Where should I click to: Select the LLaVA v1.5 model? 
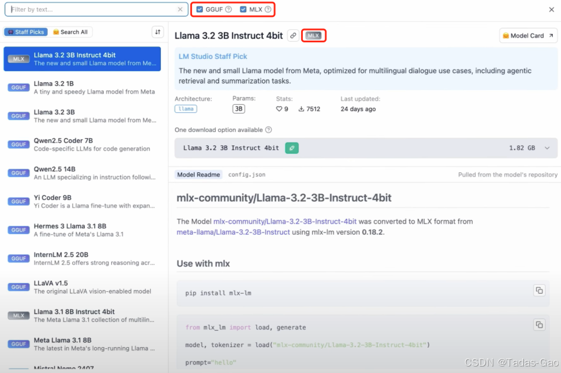pyautogui.click(x=82, y=287)
